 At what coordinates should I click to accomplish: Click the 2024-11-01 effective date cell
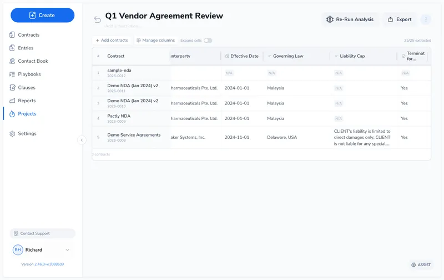pyautogui.click(x=237, y=137)
